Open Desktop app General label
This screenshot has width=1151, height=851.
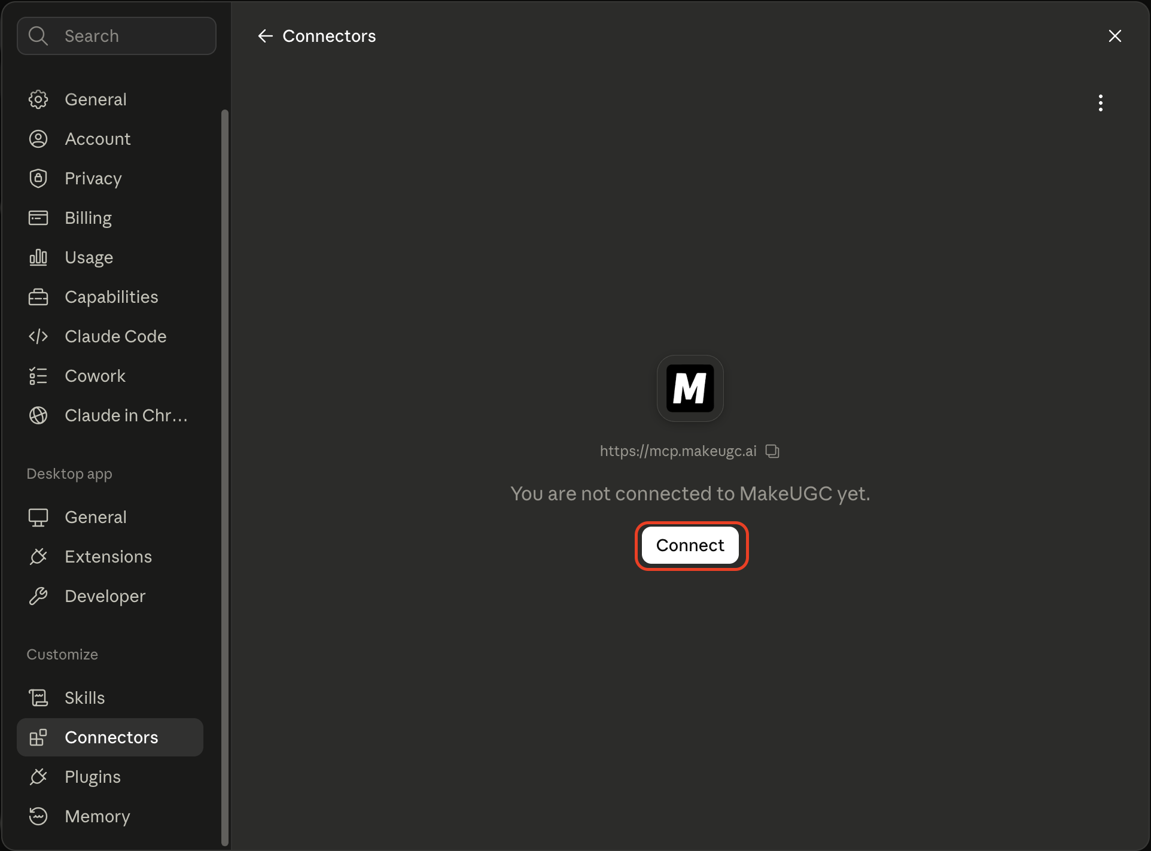[96, 517]
